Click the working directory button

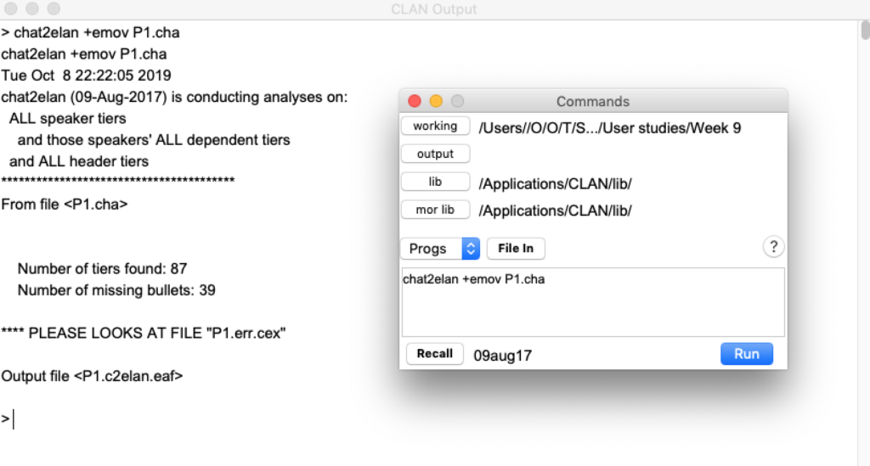(436, 126)
